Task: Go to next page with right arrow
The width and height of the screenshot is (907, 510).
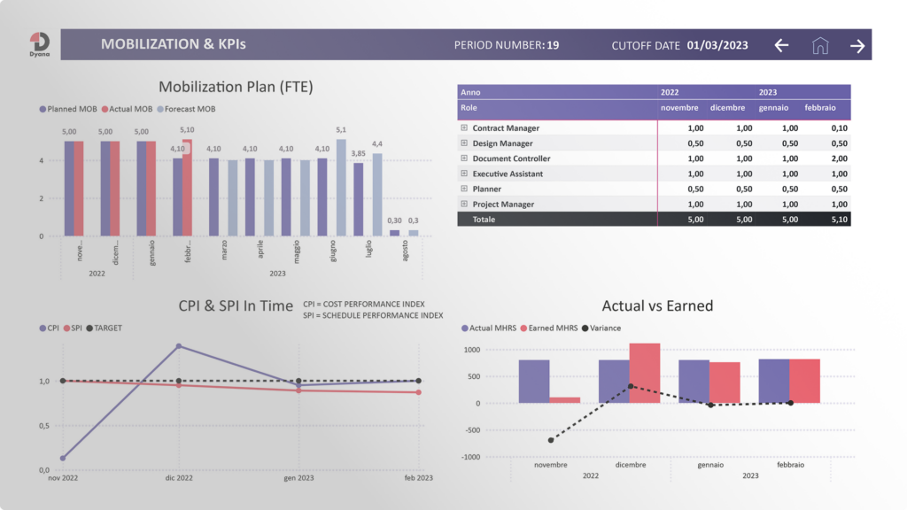Action: pyautogui.click(x=857, y=46)
